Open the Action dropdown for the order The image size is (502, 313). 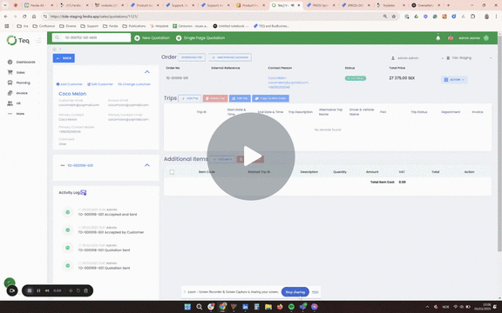tap(454, 79)
